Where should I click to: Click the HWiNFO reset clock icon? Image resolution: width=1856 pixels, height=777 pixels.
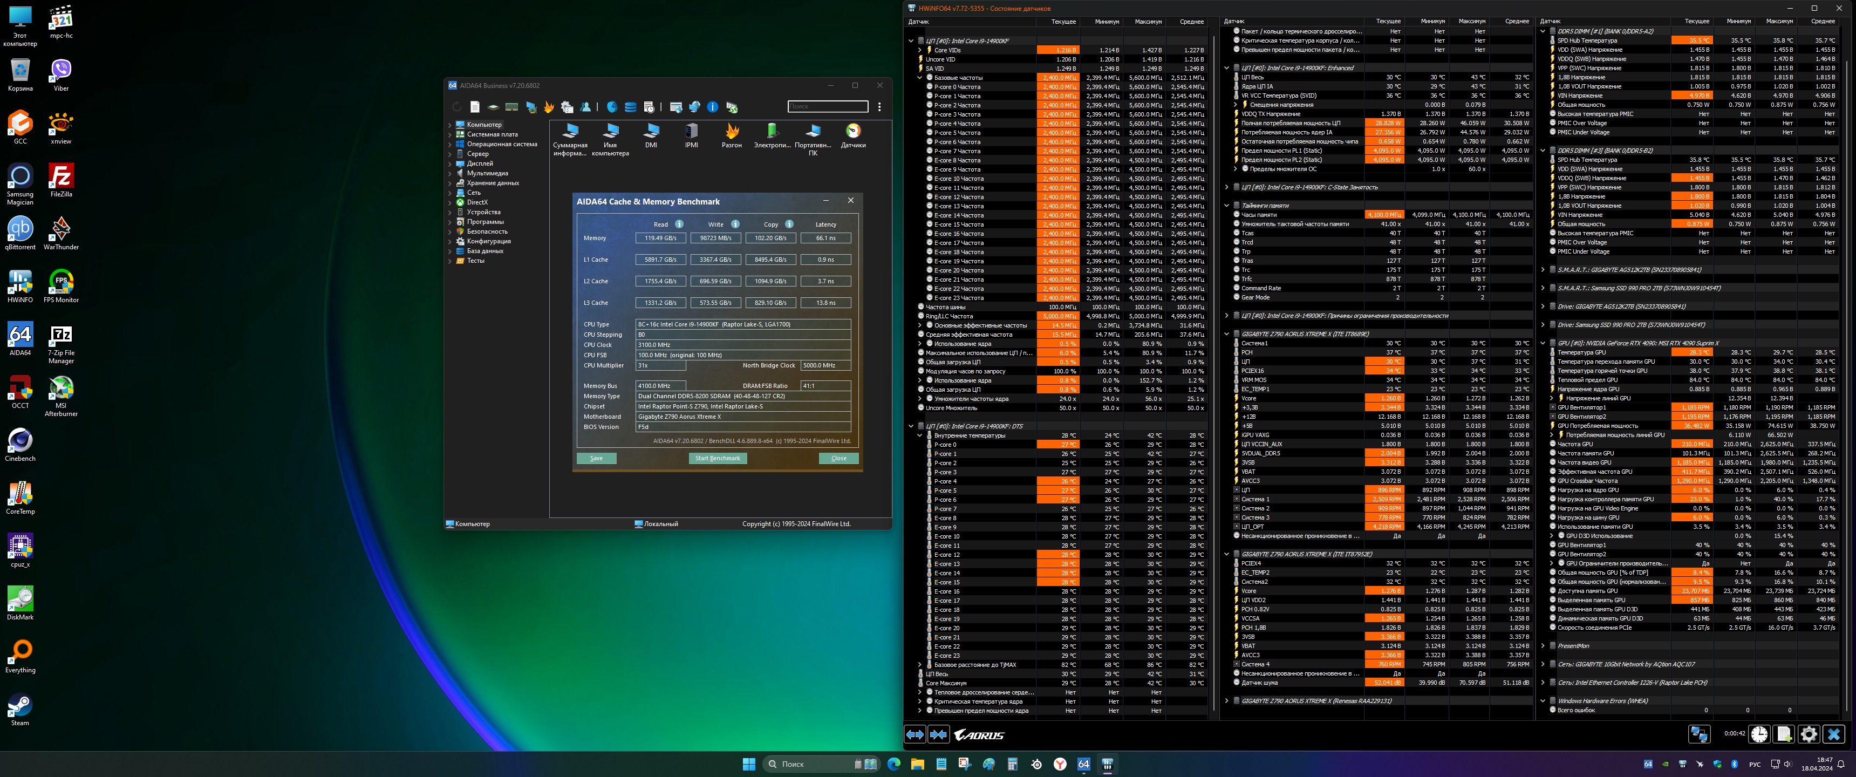(1759, 734)
